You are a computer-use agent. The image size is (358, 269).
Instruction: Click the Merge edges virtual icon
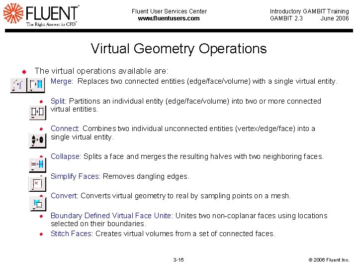18,85
